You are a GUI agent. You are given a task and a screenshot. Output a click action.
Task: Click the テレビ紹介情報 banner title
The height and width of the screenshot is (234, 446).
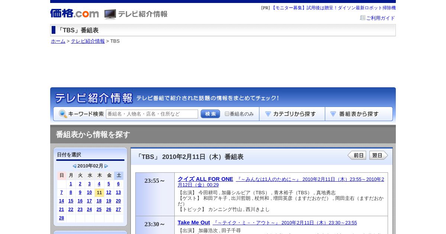(x=94, y=98)
